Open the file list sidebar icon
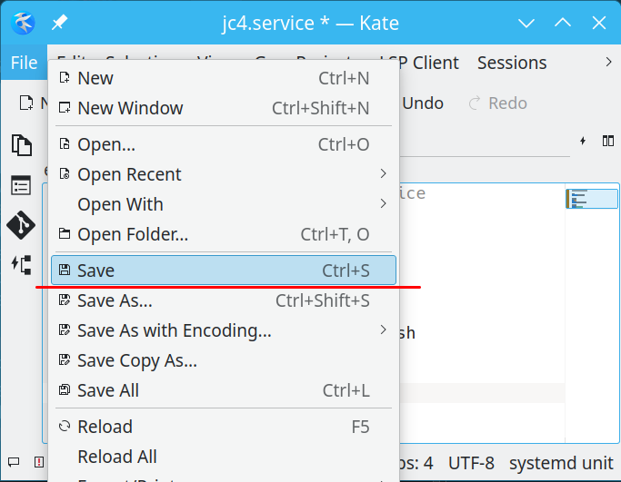 click(21, 185)
